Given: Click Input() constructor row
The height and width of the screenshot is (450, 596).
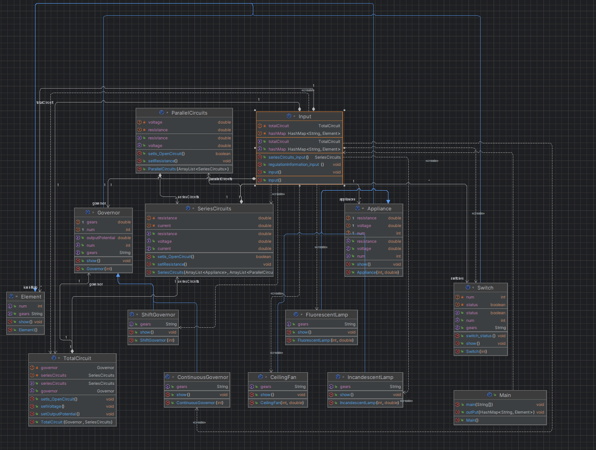Looking at the screenshot, I should [300, 180].
